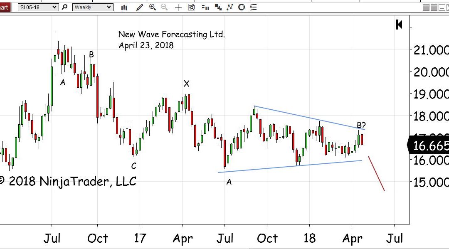
Task: Click the '18' year label on time axis
Action: click(x=309, y=238)
